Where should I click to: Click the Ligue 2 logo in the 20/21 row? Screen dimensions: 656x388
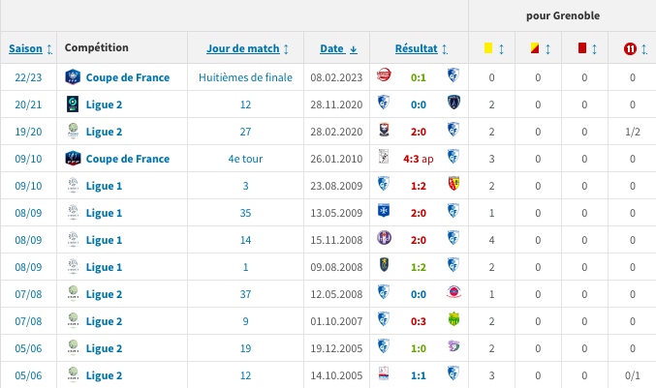pos(73,104)
